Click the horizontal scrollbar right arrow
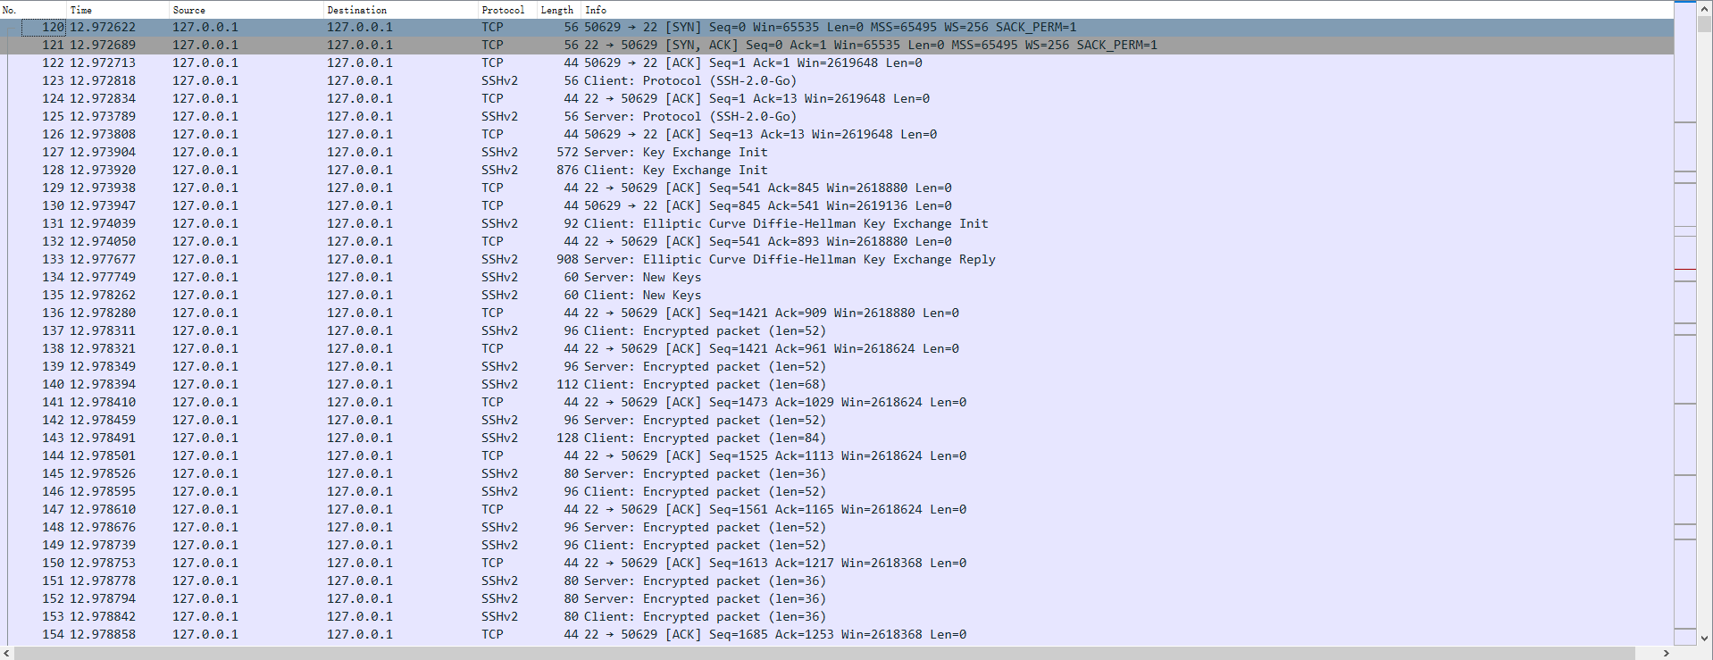Viewport: 1713px width, 660px height. click(x=1666, y=653)
